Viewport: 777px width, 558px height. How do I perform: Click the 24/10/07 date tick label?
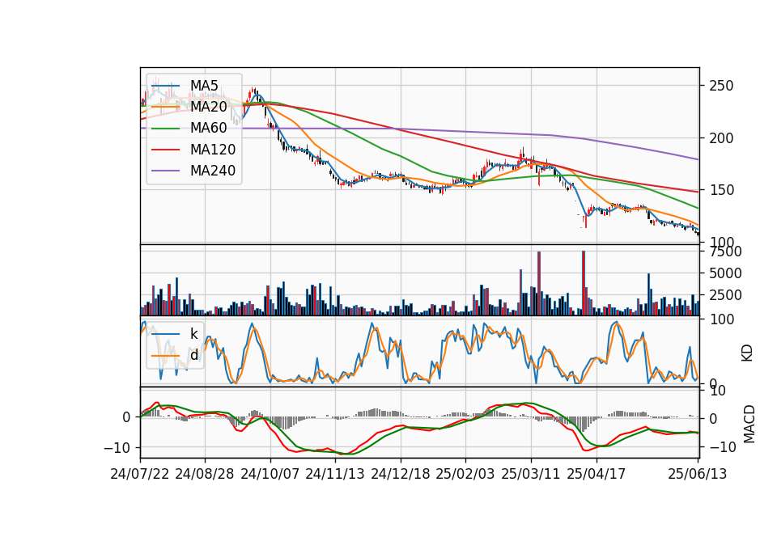tap(270, 474)
